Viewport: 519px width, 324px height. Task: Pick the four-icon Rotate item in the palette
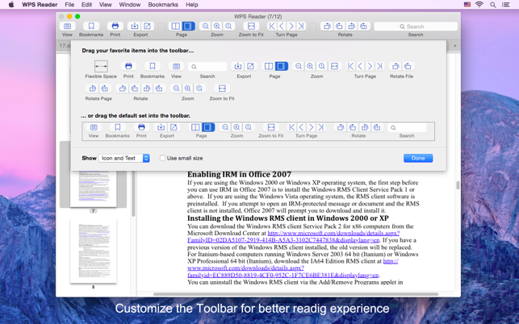140,92
